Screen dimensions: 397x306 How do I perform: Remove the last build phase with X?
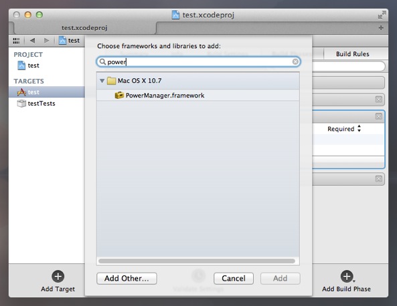(378, 179)
